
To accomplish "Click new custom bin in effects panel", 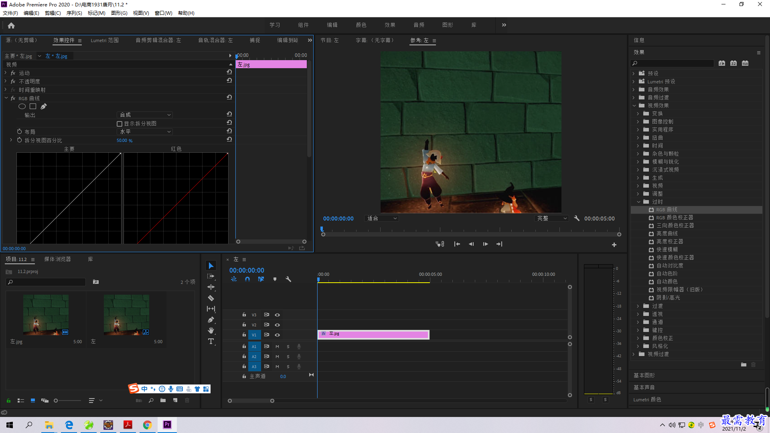I will (x=744, y=364).
